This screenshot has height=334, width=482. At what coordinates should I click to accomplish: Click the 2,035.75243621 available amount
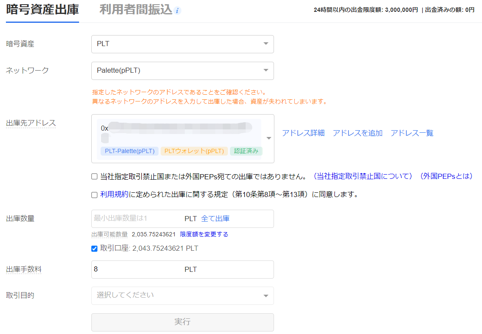click(153, 235)
